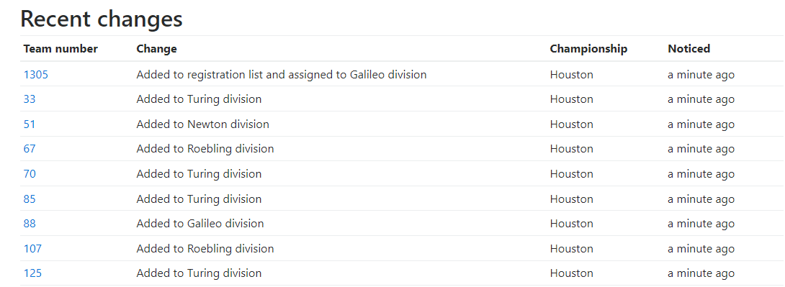
Task: Click 'Added to Roebling division' for team 107
Action: tap(205, 248)
